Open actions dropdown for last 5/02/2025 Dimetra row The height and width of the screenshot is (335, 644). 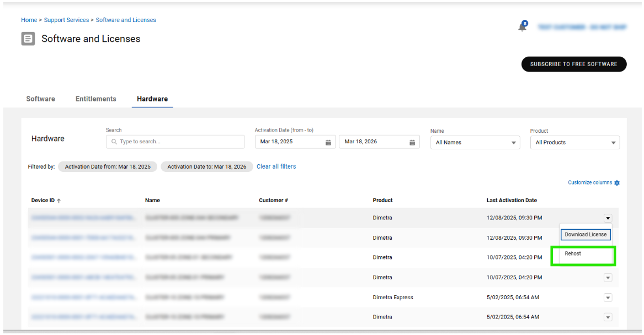point(608,317)
